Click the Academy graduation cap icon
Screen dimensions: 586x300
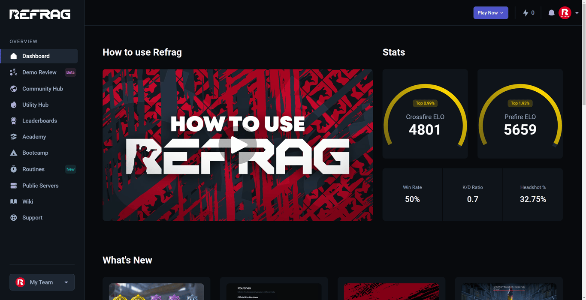click(14, 137)
